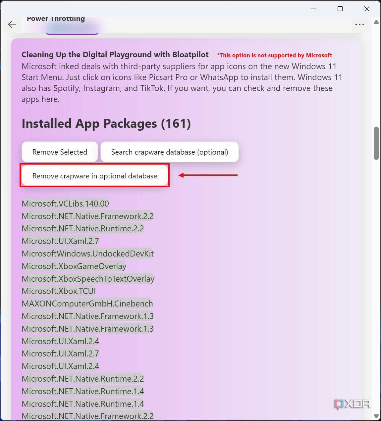Select MicrosoftWindows.UndockedDevKit package
The height and width of the screenshot is (421, 381).
pos(88,254)
